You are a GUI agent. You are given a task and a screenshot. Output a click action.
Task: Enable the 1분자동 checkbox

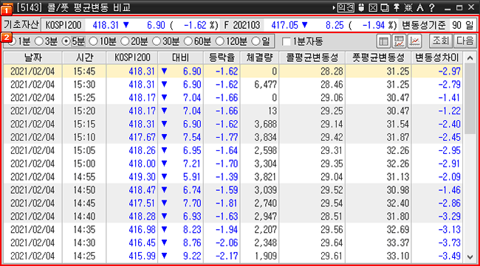point(287,41)
